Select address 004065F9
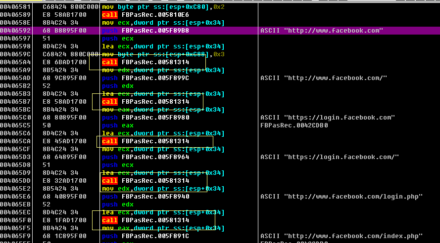This screenshot has height=243, width=440. click(x=15, y=236)
